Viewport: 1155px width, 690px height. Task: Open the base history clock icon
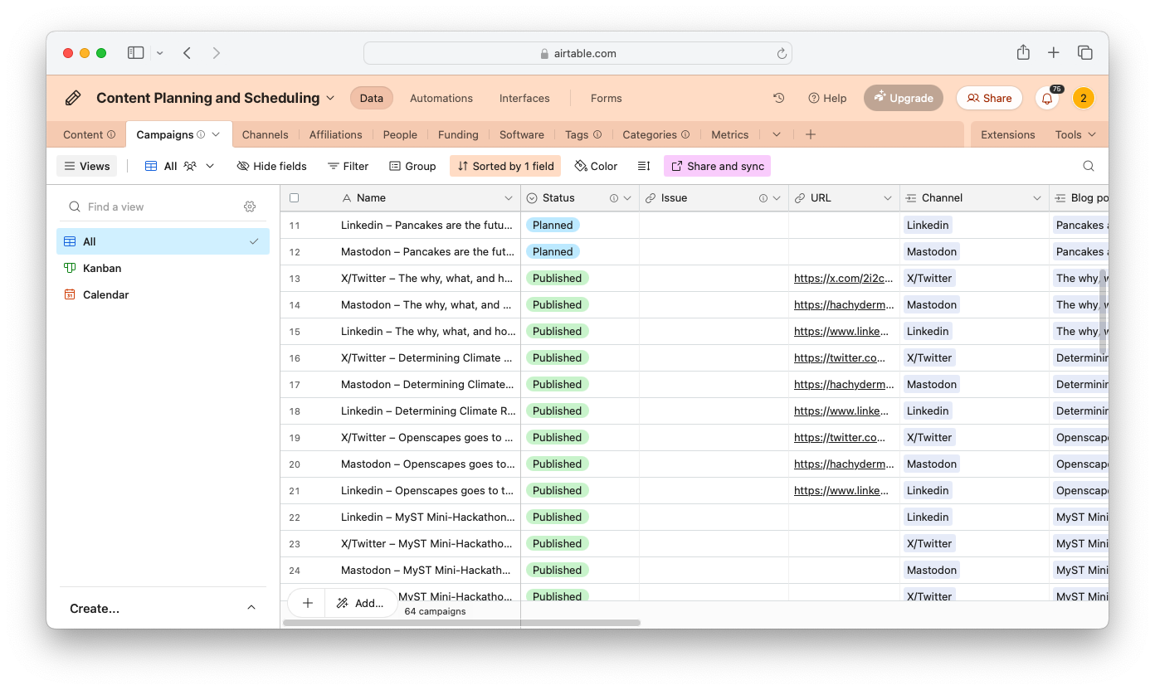(x=778, y=98)
